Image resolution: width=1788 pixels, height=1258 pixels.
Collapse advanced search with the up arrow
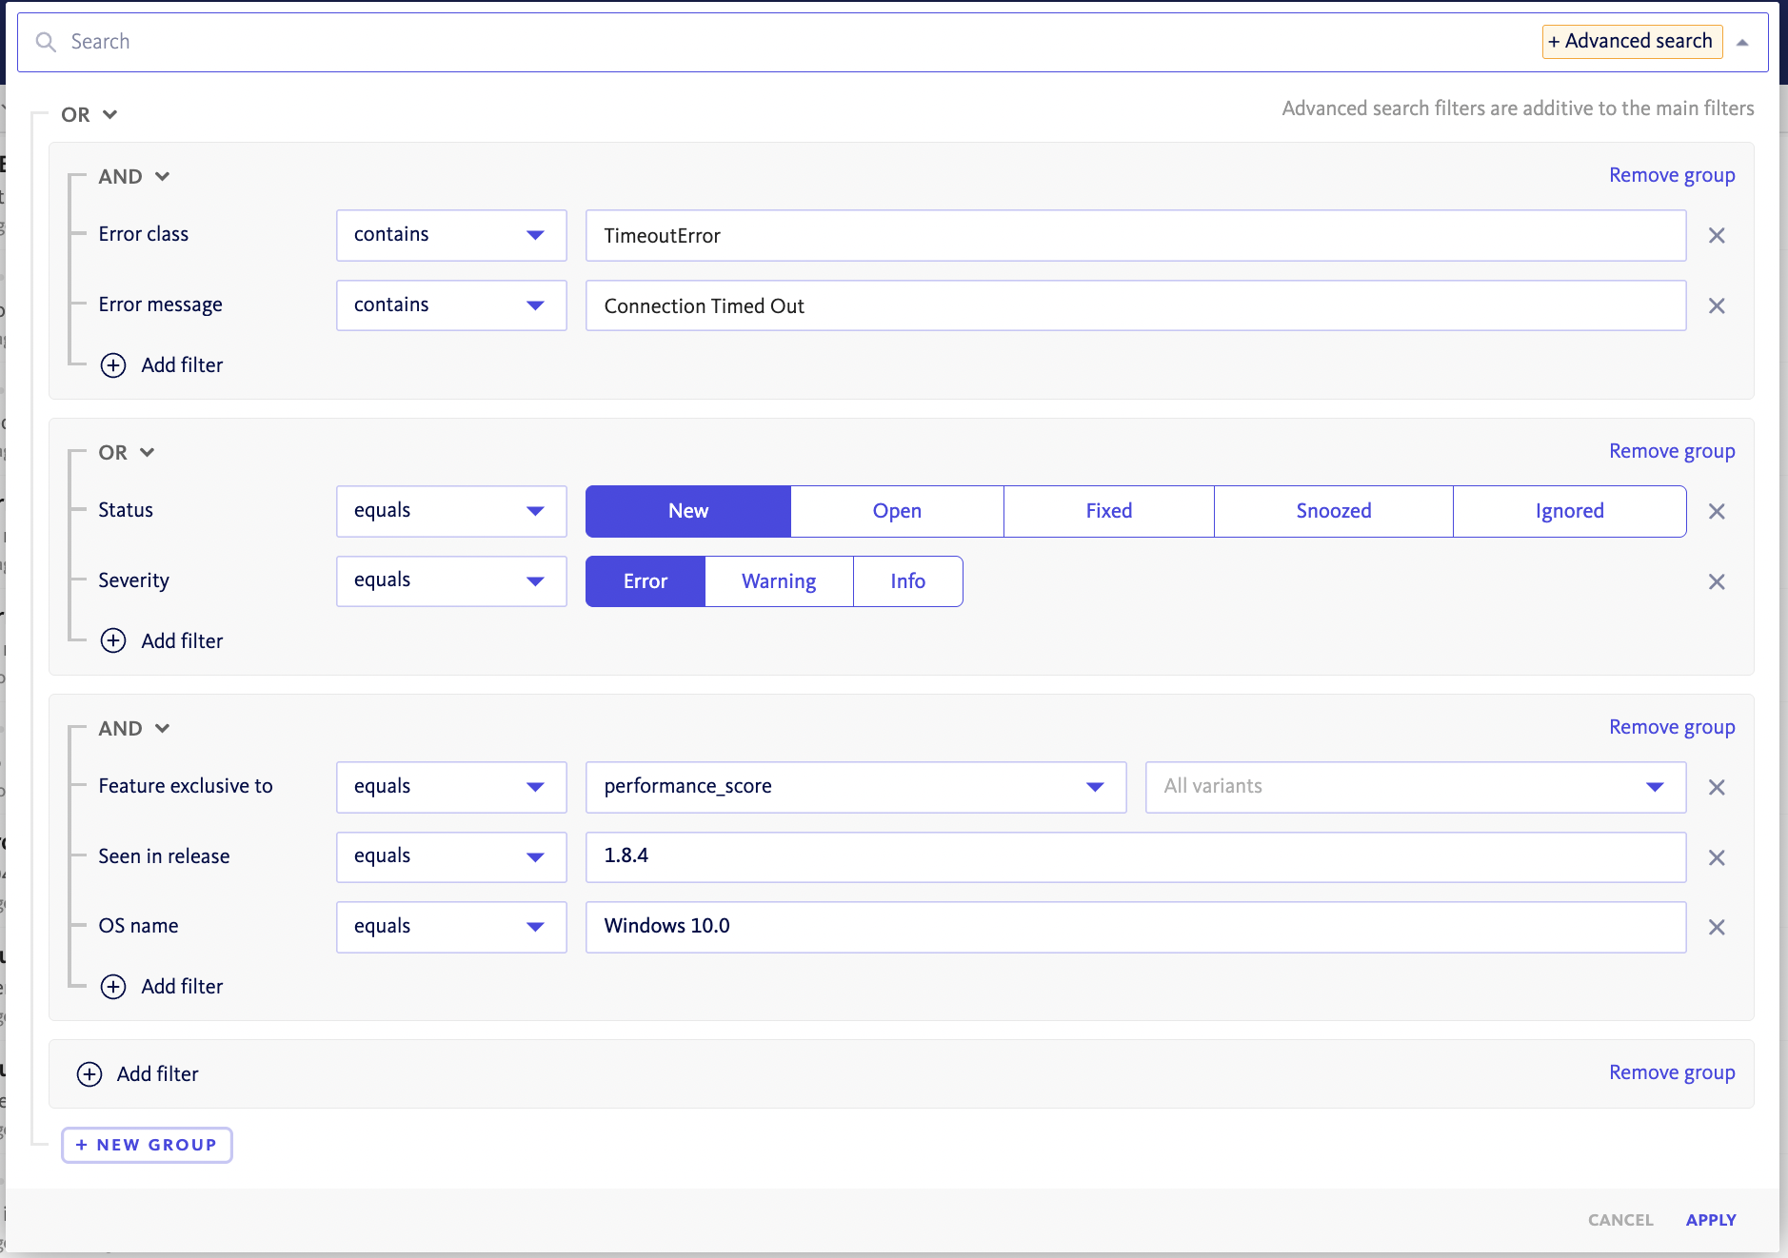[1742, 42]
